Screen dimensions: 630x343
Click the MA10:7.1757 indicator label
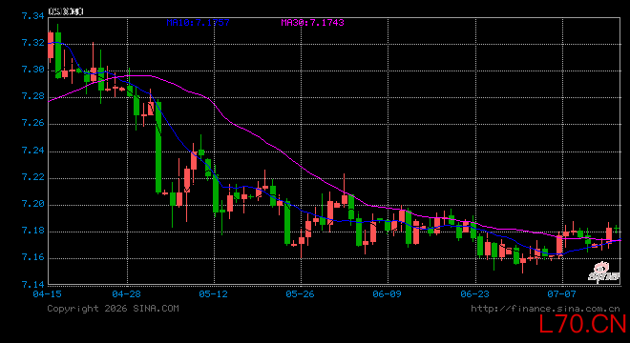pos(199,23)
